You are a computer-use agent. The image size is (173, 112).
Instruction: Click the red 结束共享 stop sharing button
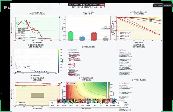click(x=102, y=5)
